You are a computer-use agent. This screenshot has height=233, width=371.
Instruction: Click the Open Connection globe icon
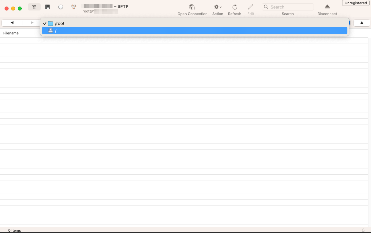[x=192, y=7]
